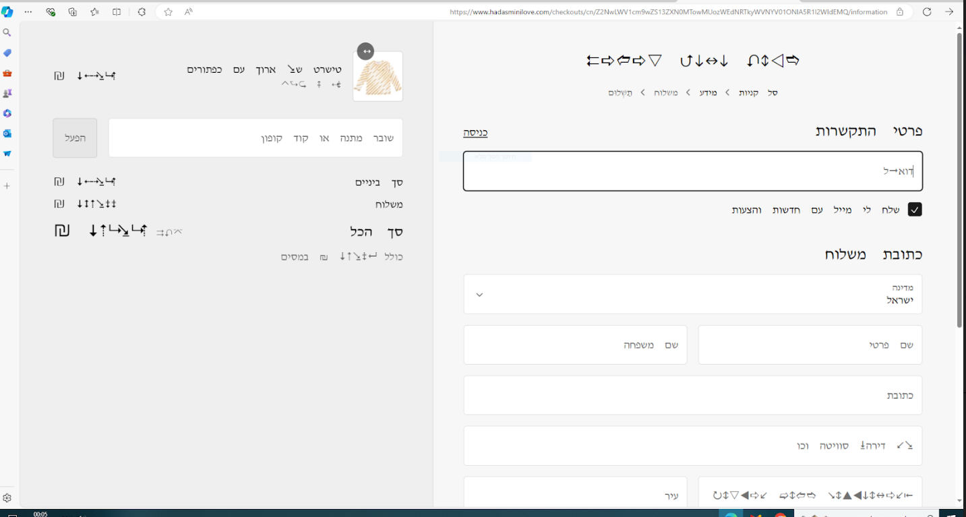Open sidebar settings gear icon
Viewport: 966px width, 517px height.
[x=7, y=498]
